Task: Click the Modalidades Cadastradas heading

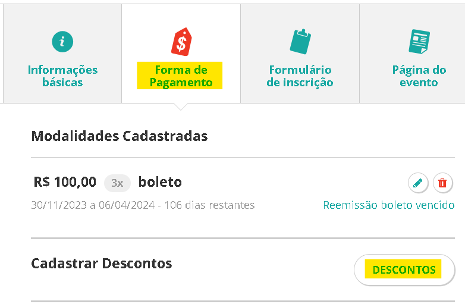Action: tap(119, 136)
